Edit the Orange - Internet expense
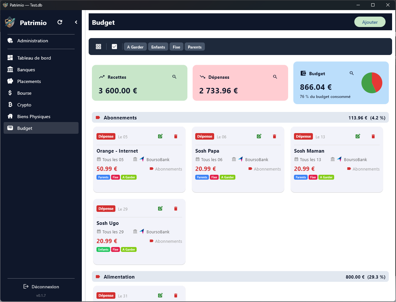Image resolution: width=396 pixels, height=302 pixels. click(x=160, y=136)
